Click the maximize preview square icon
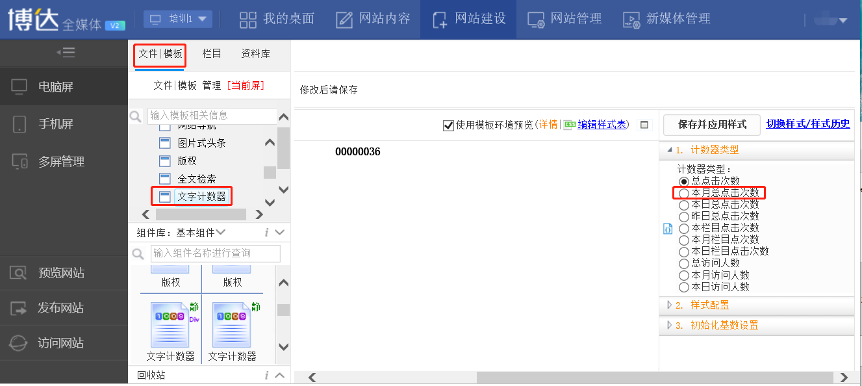Image resolution: width=862 pixels, height=386 pixels. click(x=644, y=125)
